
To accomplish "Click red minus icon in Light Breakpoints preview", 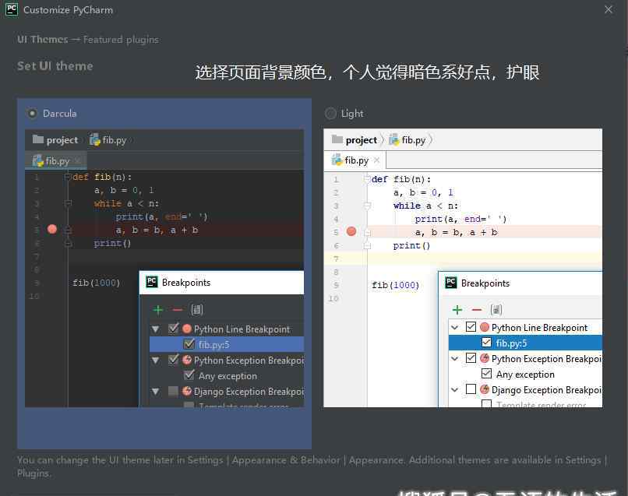I will pyautogui.click(x=476, y=310).
